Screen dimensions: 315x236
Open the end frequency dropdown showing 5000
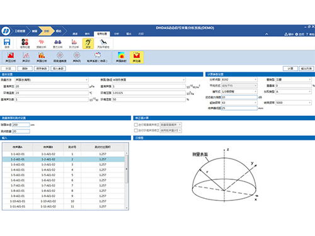pyautogui.click(x=294, y=103)
